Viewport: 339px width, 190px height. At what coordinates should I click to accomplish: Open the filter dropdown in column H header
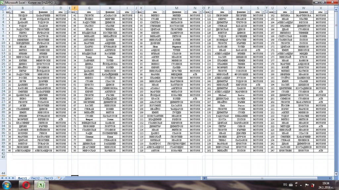(x=118, y=12)
